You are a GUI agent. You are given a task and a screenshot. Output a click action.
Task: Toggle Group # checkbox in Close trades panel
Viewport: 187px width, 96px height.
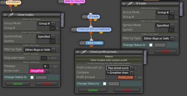pyautogui.click(x=57, y=28)
